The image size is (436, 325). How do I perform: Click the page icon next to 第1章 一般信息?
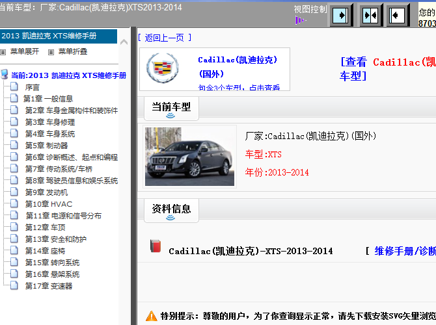click(14, 98)
